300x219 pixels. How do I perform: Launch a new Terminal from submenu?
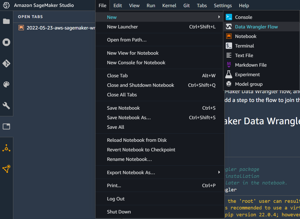click(x=262, y=46)
